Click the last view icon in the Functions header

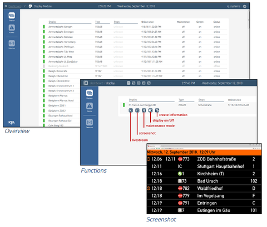(149, 83)
